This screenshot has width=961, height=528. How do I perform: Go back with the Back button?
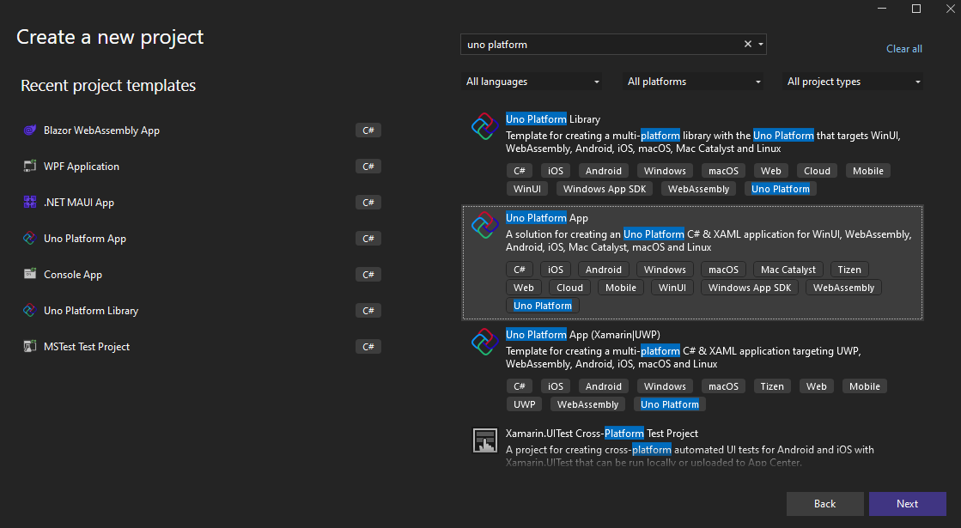pos(824,504)
